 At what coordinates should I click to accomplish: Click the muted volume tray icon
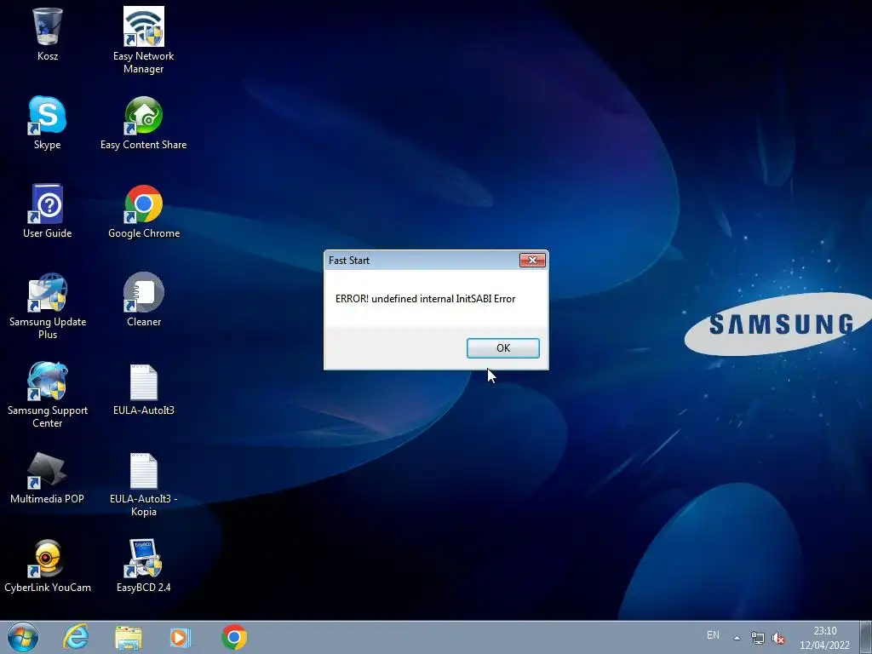coord(778,638)
